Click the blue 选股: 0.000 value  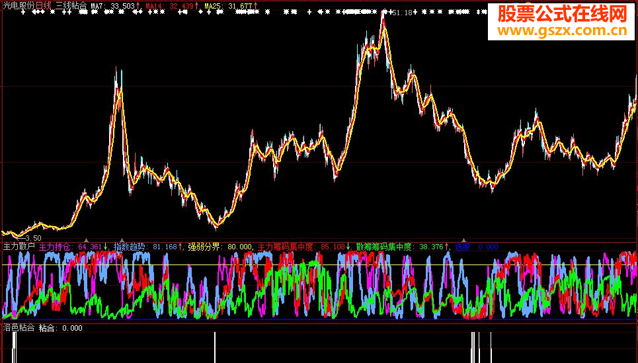477,247
